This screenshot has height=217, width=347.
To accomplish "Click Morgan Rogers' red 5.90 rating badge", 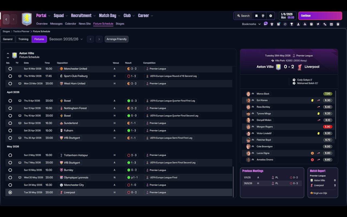I will [328, 127].
